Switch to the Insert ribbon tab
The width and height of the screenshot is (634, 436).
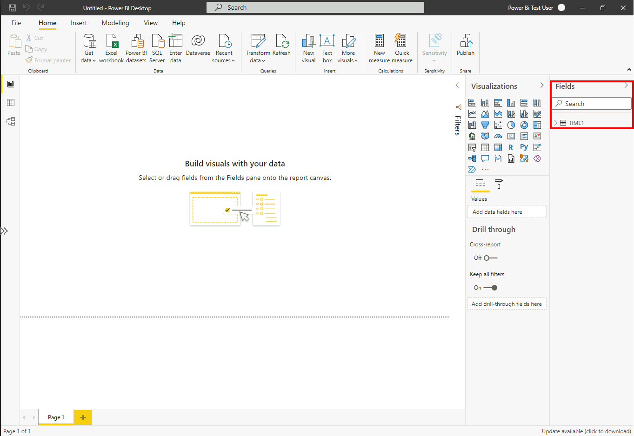[79, 23]
